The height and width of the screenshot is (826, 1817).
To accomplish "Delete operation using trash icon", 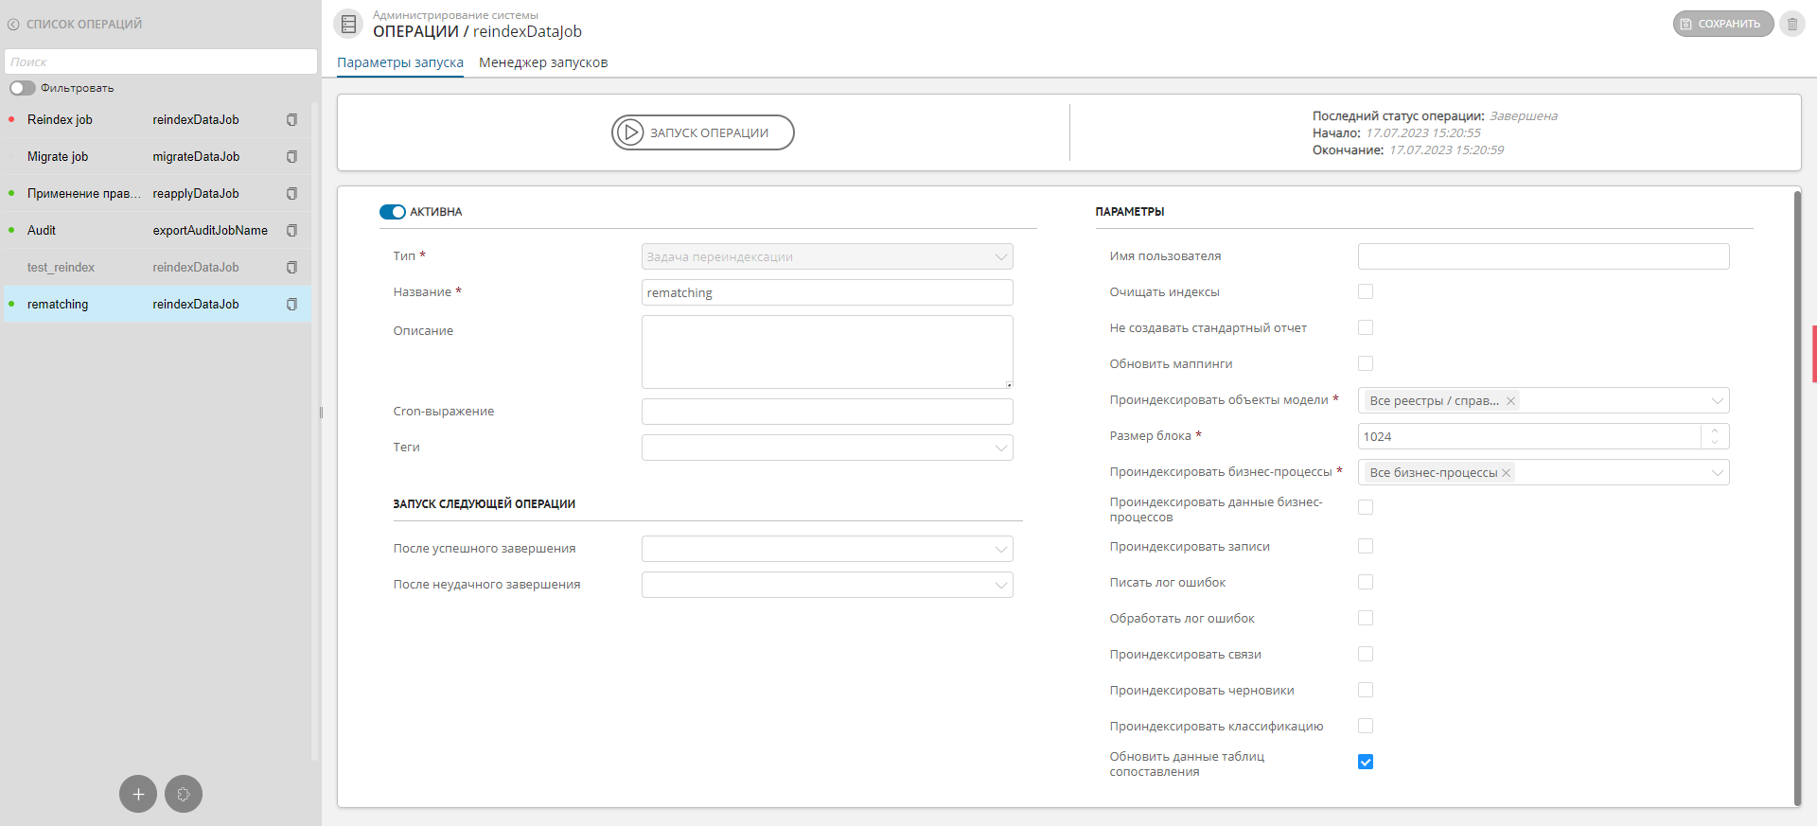I will (x=1792, y=24).
